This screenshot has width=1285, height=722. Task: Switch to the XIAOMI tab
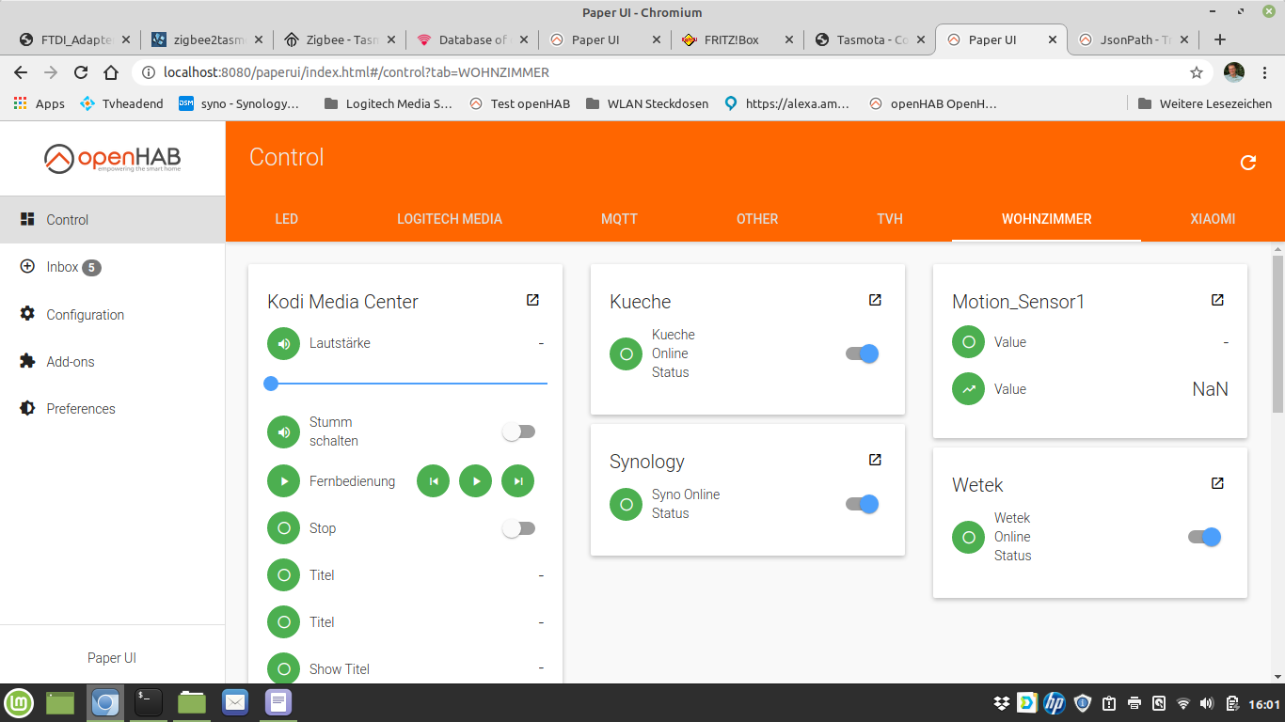pyautogui.click(x=1213, y=219)
